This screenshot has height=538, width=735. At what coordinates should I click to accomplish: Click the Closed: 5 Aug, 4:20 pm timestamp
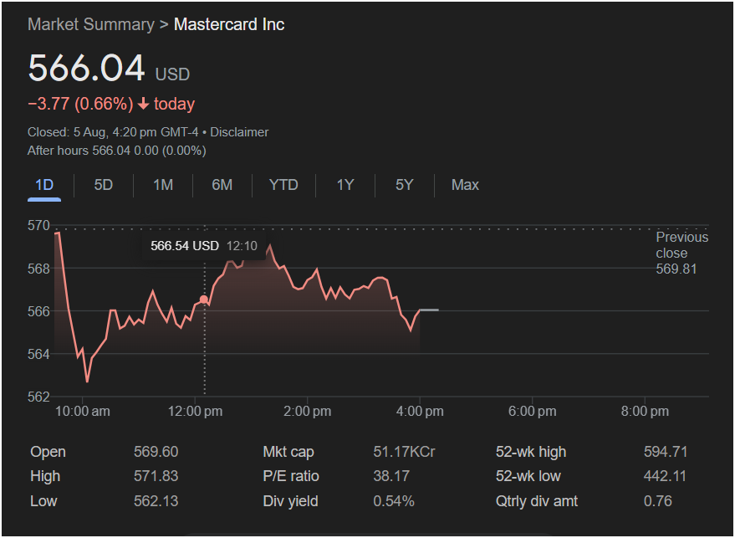click(x=113, y=132)
